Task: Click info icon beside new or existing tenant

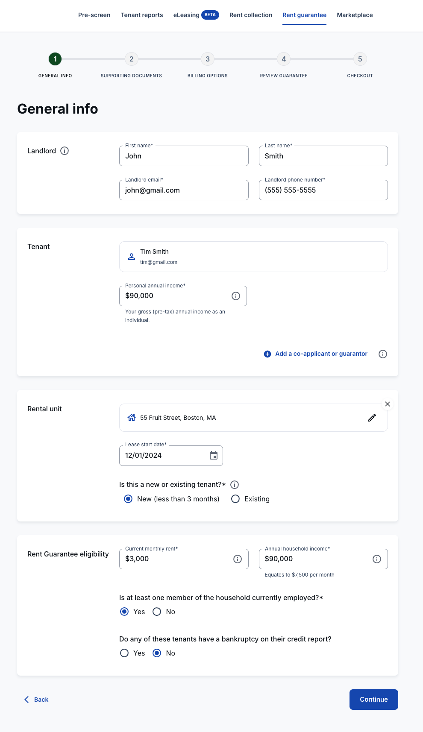Action: (235, 485)
